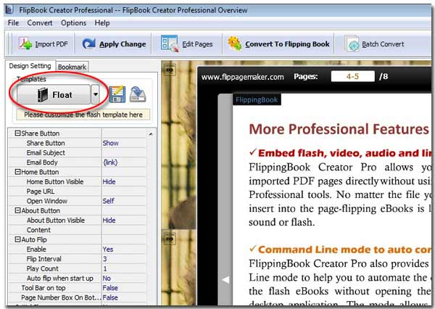
Task: Click upper eye handle on preview edge
Action: [x=170, y=70]
